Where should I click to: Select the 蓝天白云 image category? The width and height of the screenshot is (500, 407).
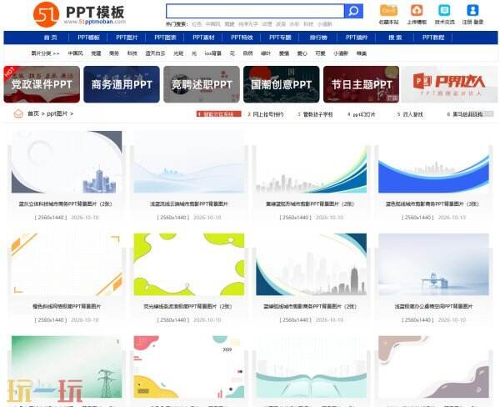(155, 53)
